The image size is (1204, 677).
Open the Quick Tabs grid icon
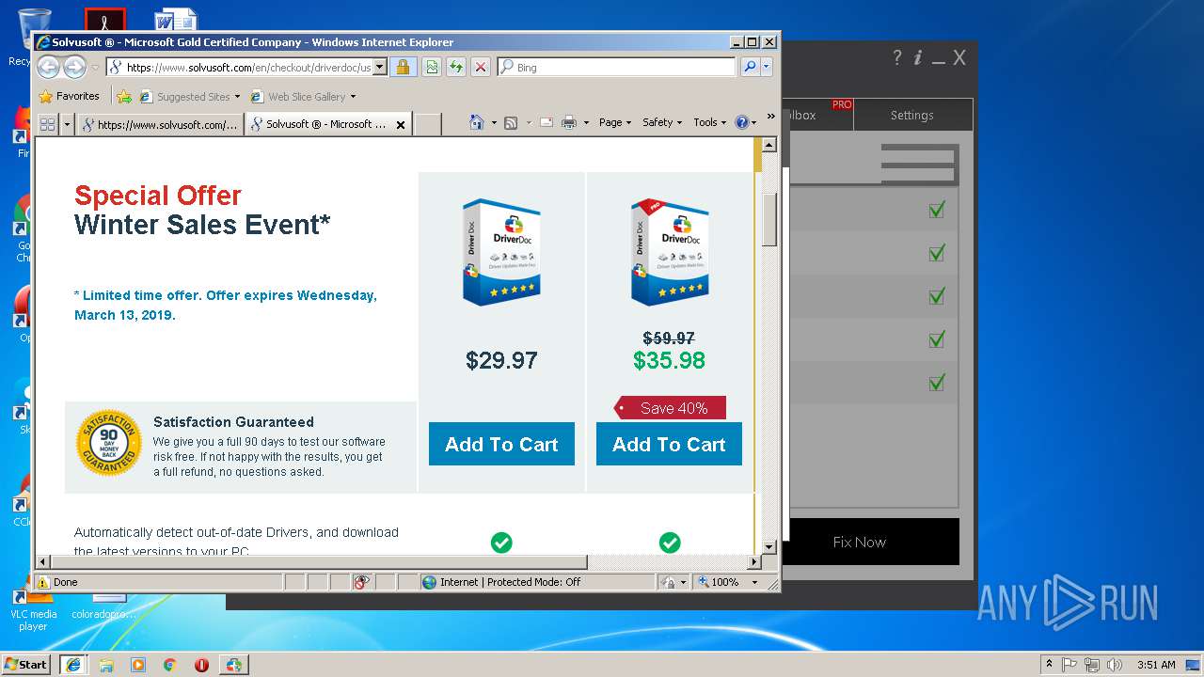(47, 124)
